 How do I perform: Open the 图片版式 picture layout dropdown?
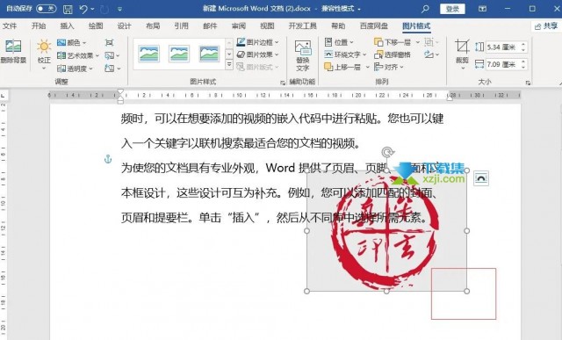[257, 67]
